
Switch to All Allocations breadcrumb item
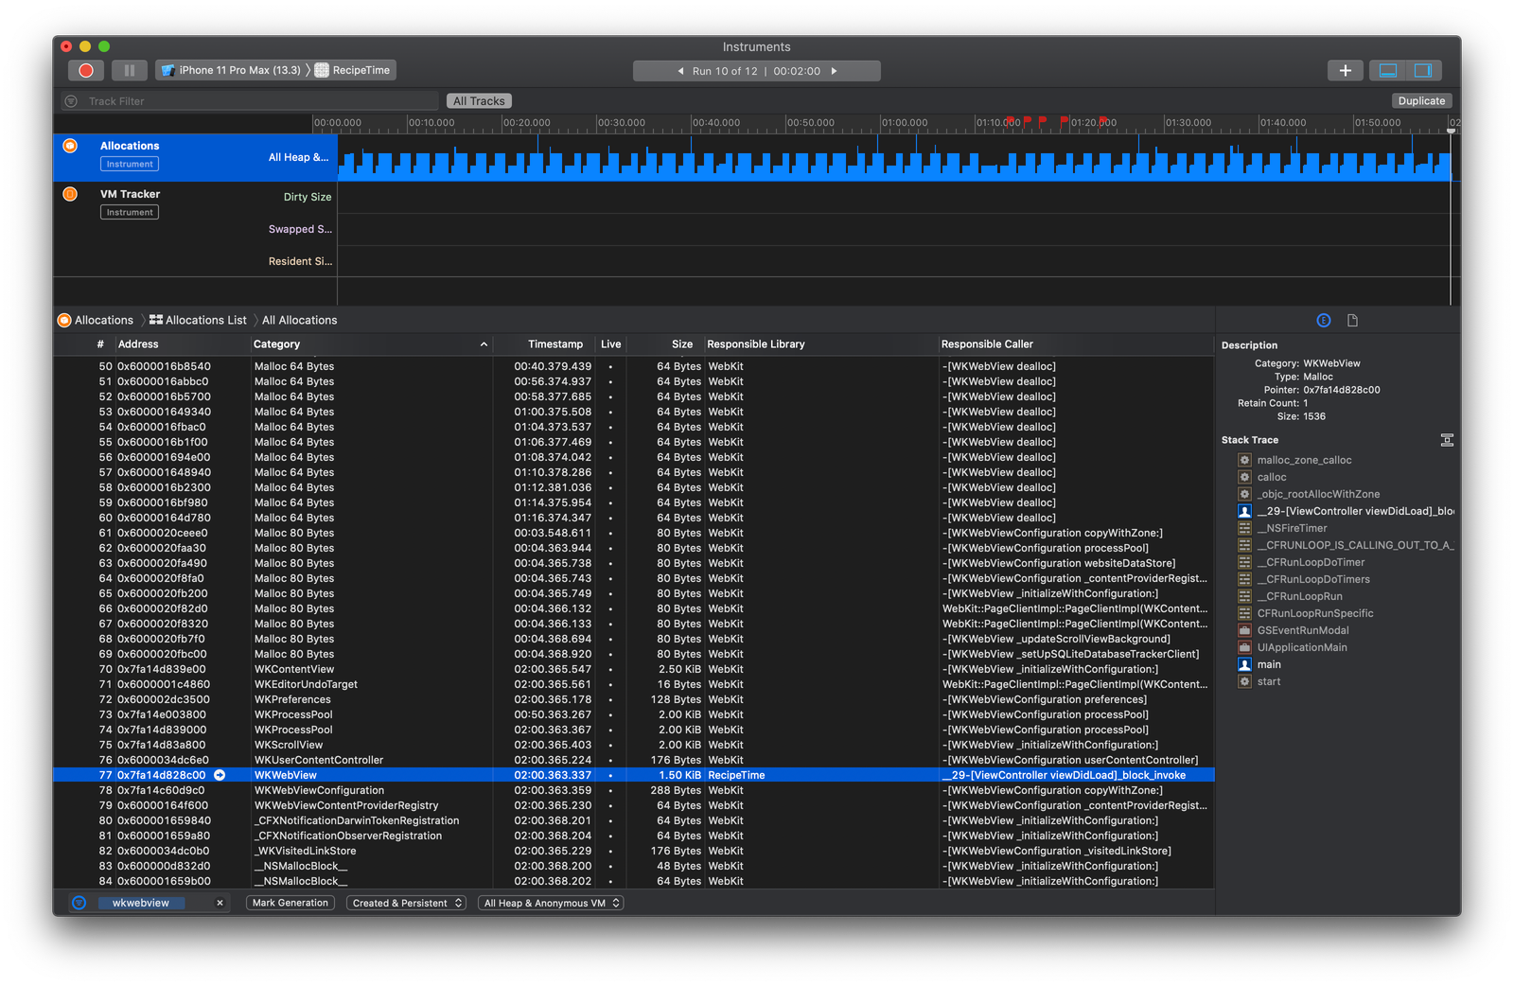click(298, 320)
